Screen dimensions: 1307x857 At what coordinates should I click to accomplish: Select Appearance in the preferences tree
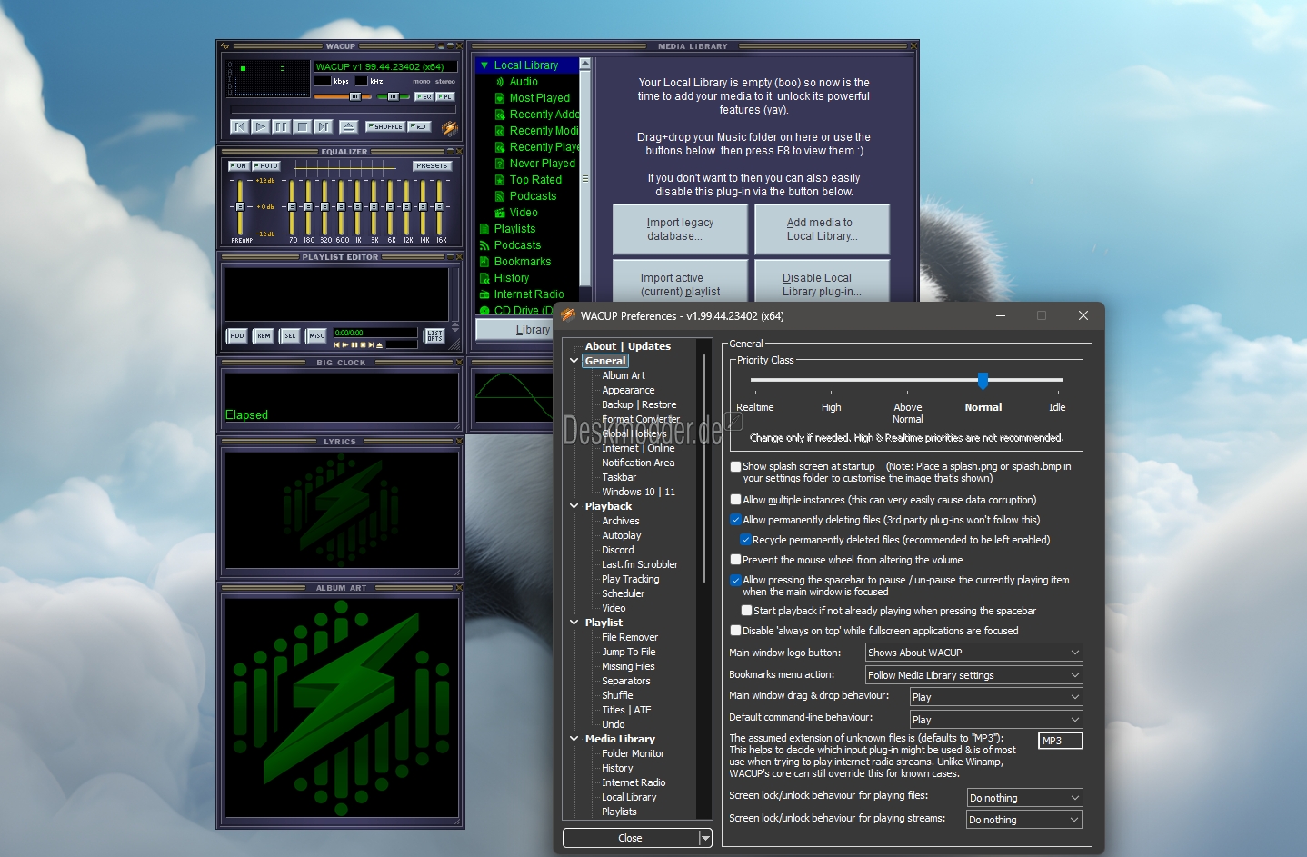627,390
